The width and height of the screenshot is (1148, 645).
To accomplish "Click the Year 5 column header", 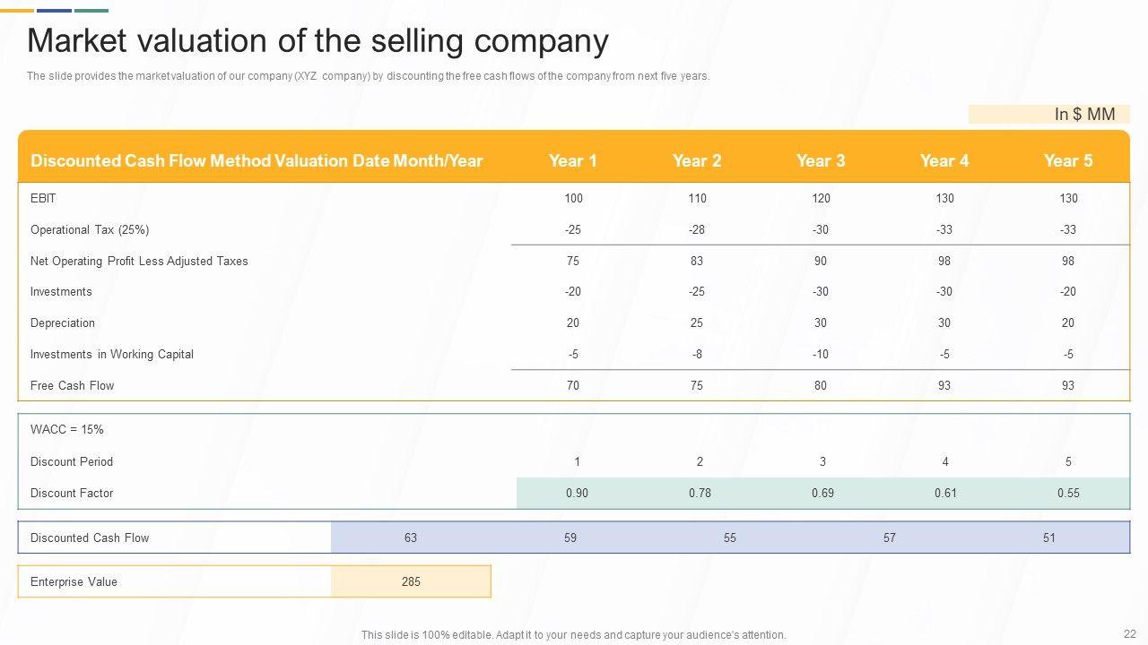I will (1067, 160).
